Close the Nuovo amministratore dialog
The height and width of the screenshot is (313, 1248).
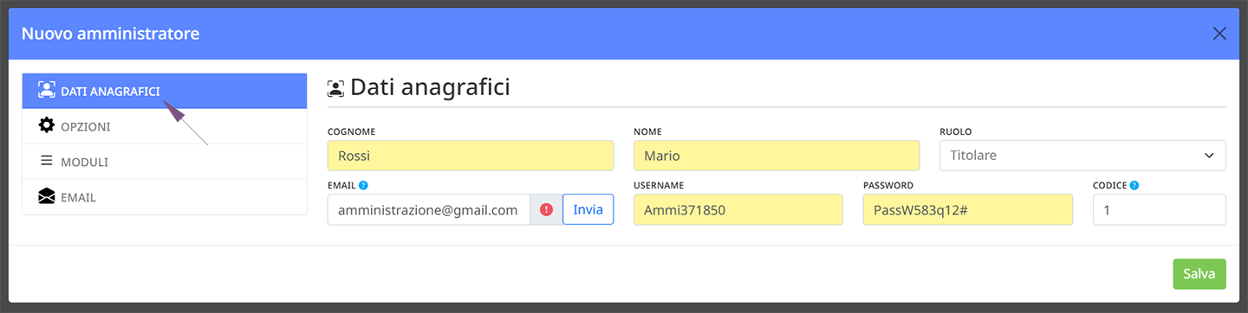coord(1219,34)
